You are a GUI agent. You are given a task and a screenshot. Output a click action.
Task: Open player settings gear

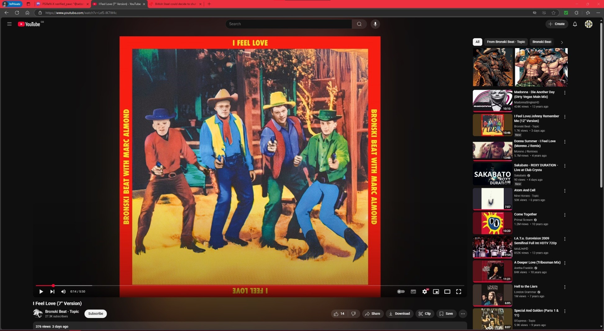tap(425, 292)
